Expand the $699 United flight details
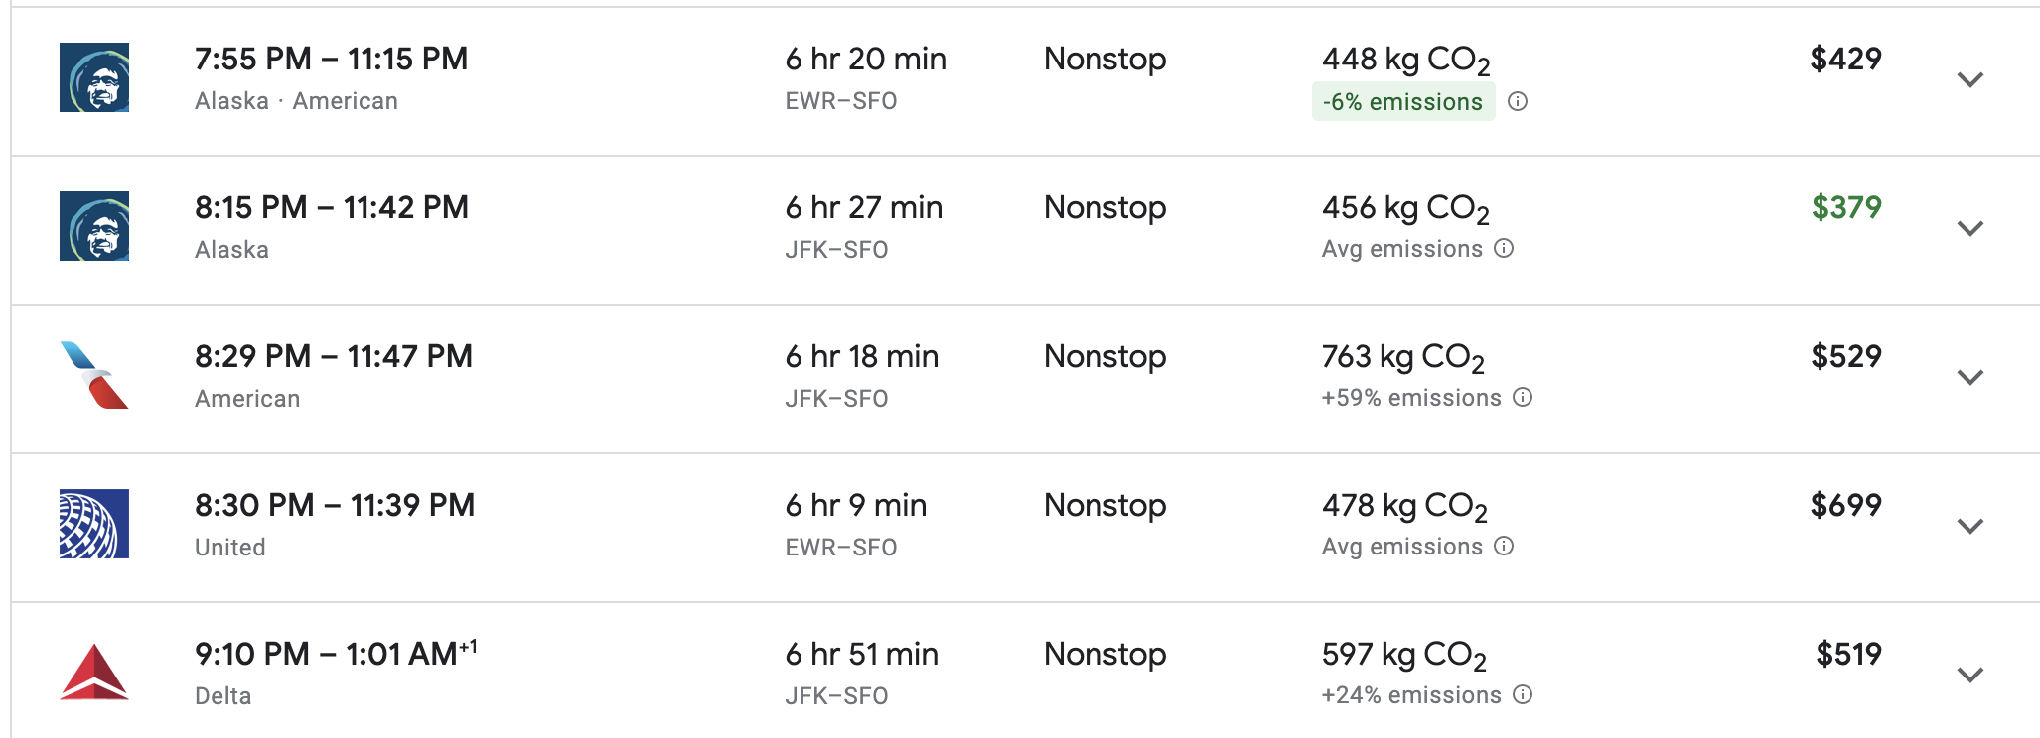2040x738 pixels. 1969,526
